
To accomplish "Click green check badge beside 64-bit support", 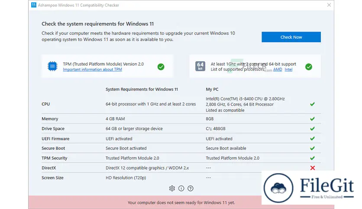I will click(309, 67).
